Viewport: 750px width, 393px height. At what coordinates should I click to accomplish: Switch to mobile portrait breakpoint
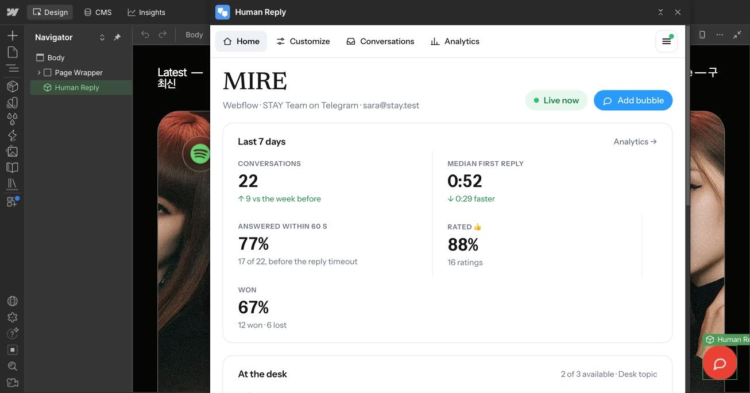point(702,34)
